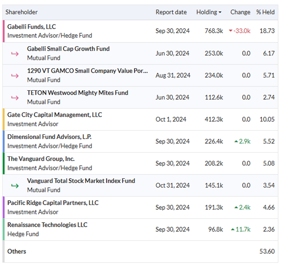Viewport: 282px width, 265px height.
Task: Click the Report date column header
Action: tap(171, 12)
